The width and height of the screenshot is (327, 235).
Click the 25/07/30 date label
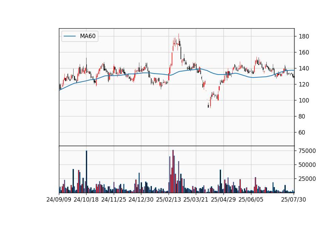click(294, 200)
